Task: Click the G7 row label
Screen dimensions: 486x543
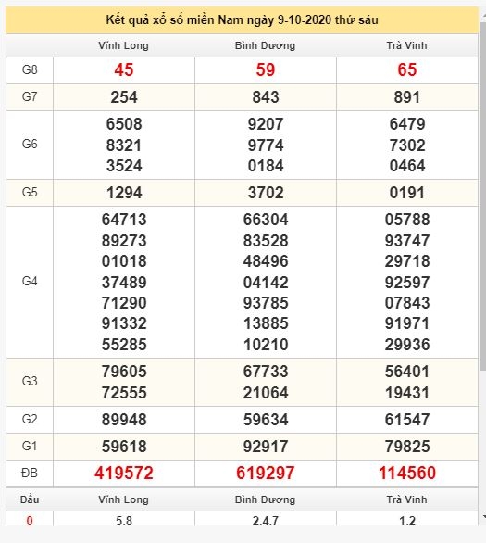Action: pyautogui.click(x=30, y=96)
